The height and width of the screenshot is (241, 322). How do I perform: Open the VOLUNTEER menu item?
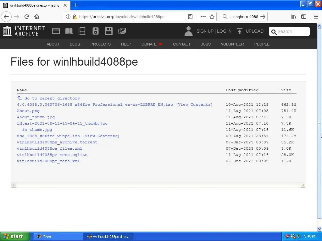(232, 44)
